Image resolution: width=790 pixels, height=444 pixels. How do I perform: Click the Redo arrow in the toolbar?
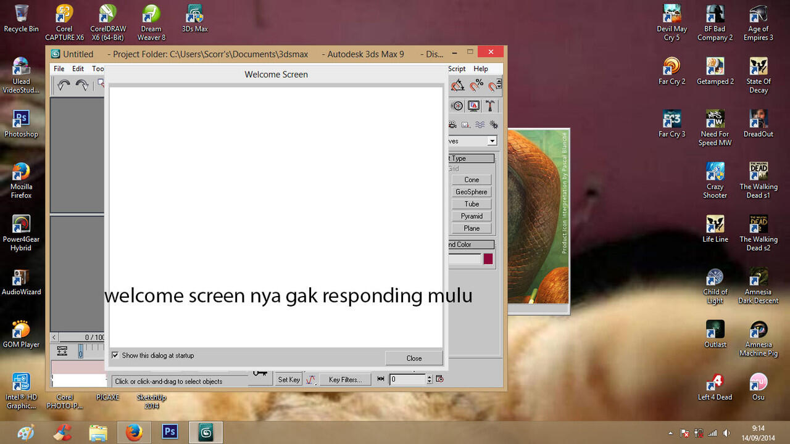[81, 86]
